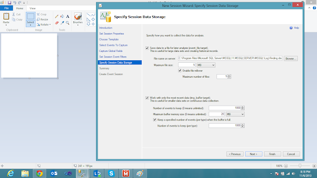Open the Paint Help question mark icon

[x=315, y=8]
